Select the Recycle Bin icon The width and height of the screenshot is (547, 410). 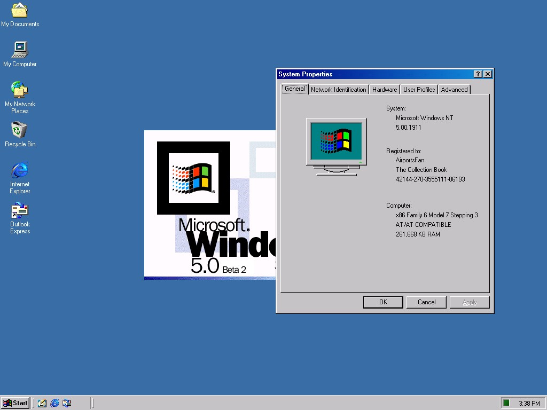pos(20,135)
